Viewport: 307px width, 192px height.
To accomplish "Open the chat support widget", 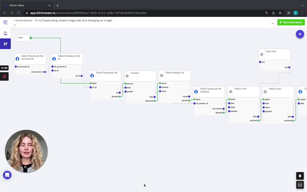I will [7, 175].
